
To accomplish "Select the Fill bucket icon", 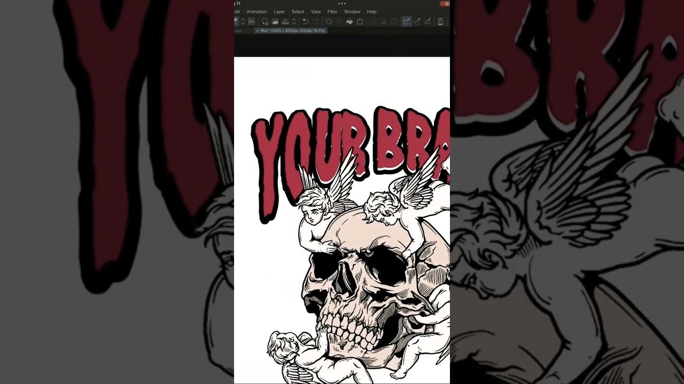I will click(x=349, y=21).
